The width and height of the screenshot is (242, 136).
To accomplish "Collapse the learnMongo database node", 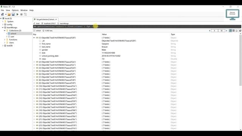I will click(x=3, y=28).
